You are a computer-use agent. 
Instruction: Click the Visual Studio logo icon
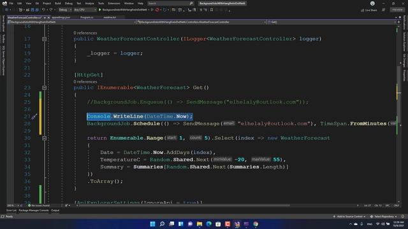pos(4,3)
